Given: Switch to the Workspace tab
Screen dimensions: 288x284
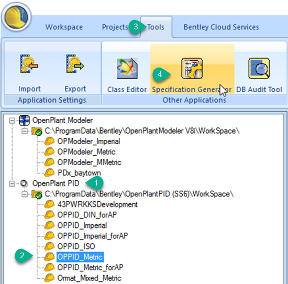Looking at the screenshot, I should click(x=64, y=27).
